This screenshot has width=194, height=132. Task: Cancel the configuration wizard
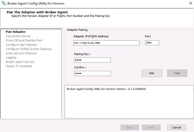(x=177, y=127)
